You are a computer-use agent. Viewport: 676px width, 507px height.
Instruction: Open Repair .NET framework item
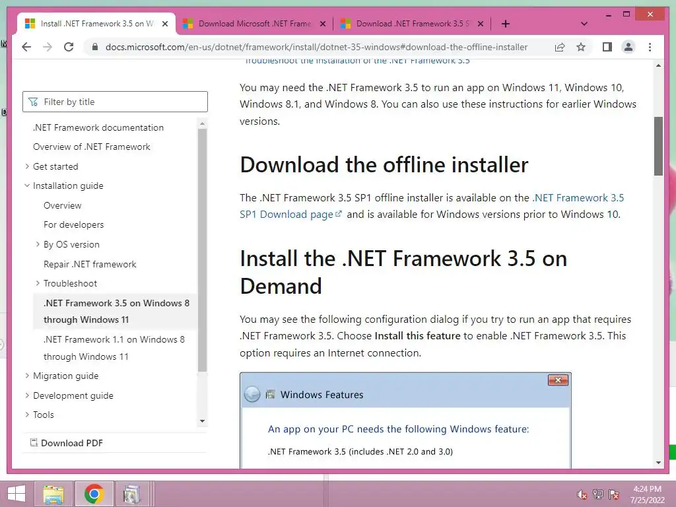point(90,264)
